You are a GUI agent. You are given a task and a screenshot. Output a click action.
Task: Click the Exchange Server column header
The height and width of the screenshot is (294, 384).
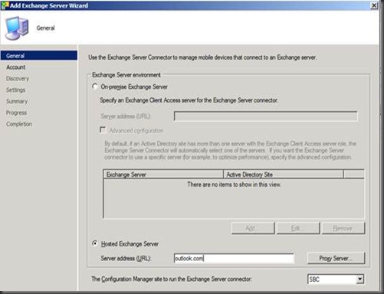pos(163,175)
